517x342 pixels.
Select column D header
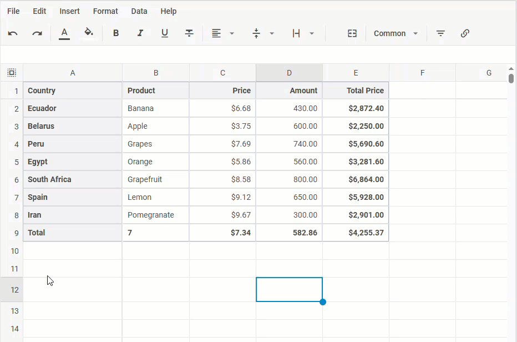289,73
